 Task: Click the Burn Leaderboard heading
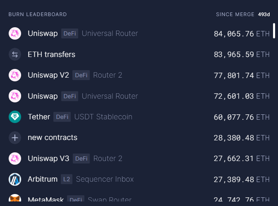click(38, 14)
